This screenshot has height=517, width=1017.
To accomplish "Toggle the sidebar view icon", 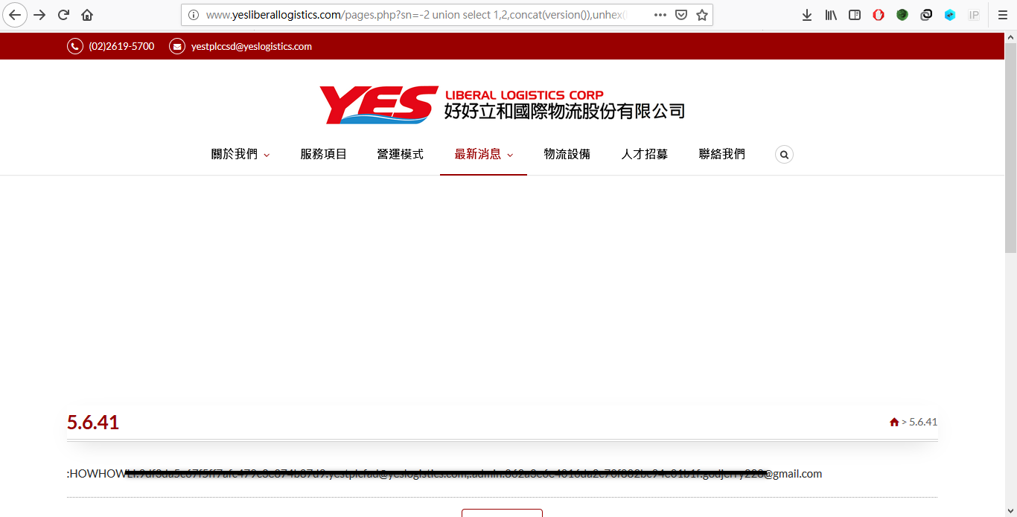I will [855, 15].
